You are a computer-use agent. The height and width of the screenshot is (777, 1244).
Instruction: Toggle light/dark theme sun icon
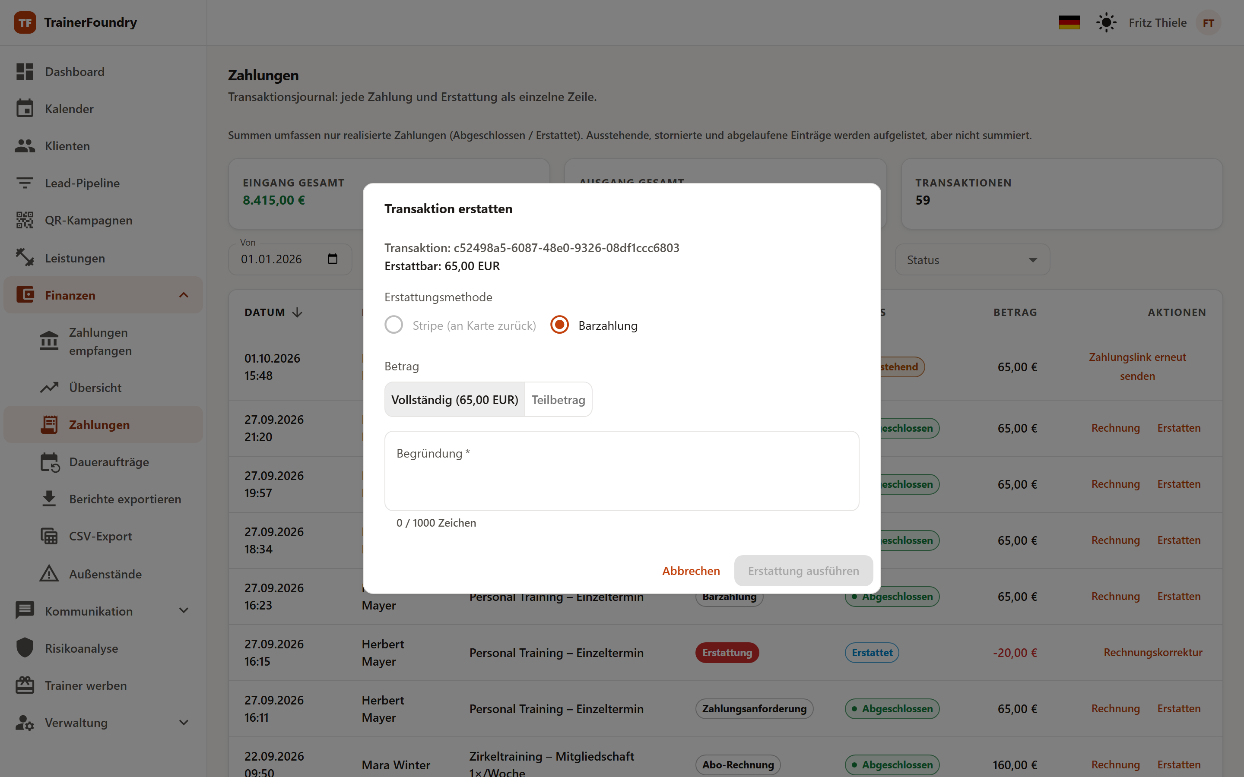click(x=1106, y=22)
